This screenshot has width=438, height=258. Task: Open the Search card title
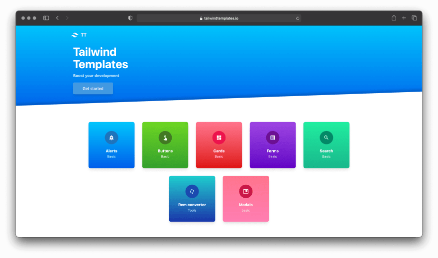pos(327,151)
